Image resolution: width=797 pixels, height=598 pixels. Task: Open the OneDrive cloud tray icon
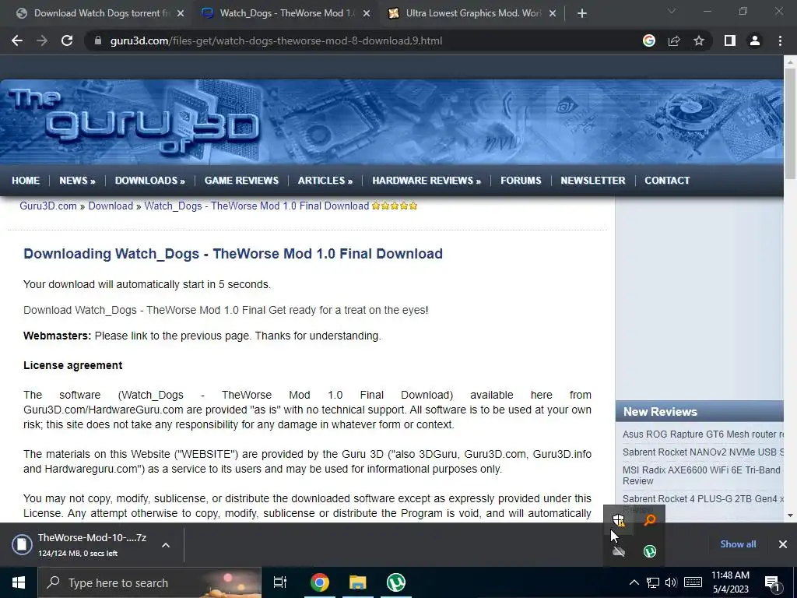point(619,551)
